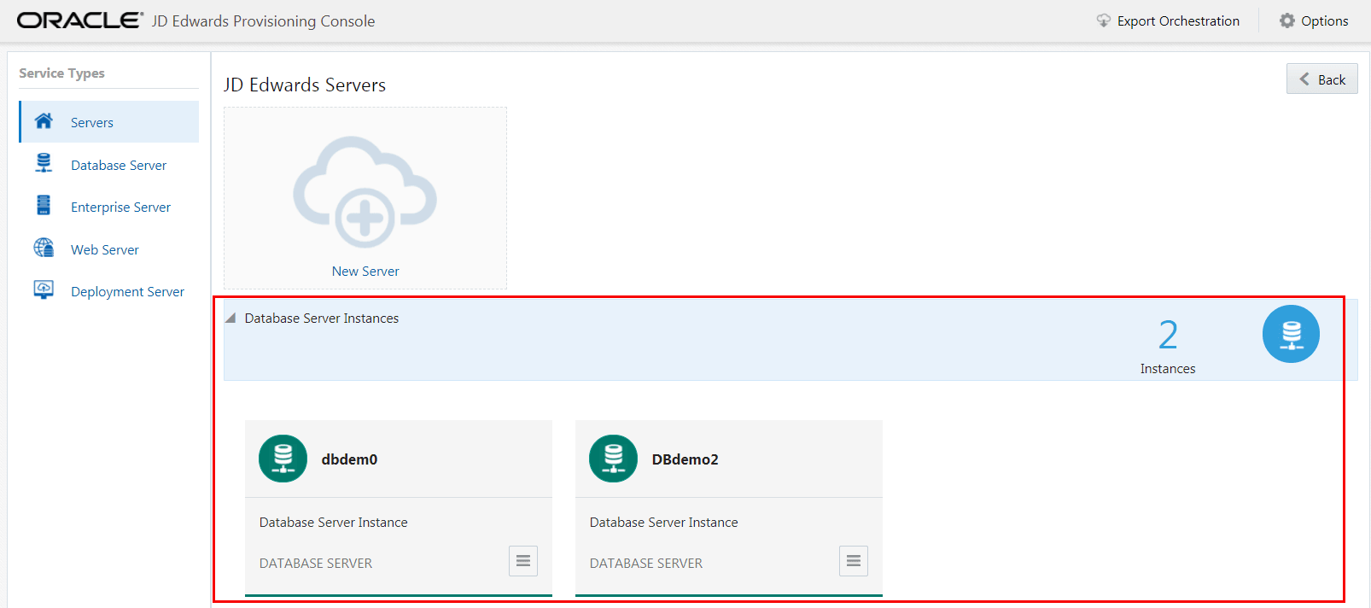Click the Database Server sidebar icon
The image size is (1371, 608).
click(x=44, y=163)
